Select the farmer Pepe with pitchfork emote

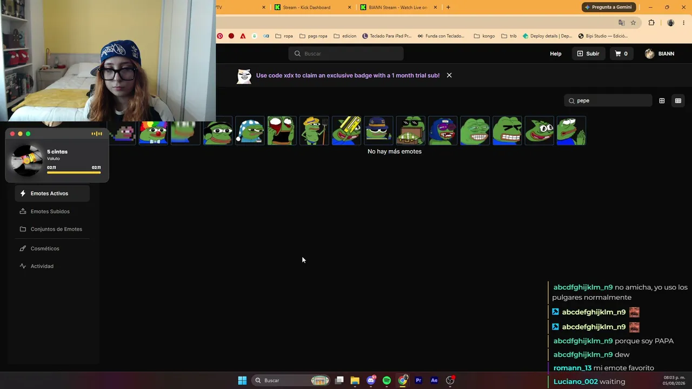point(314,131)
